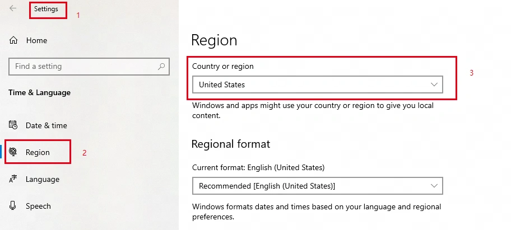Select the Region label in sidebar
The width and height of the screenshot is (511, 230).
38,152
